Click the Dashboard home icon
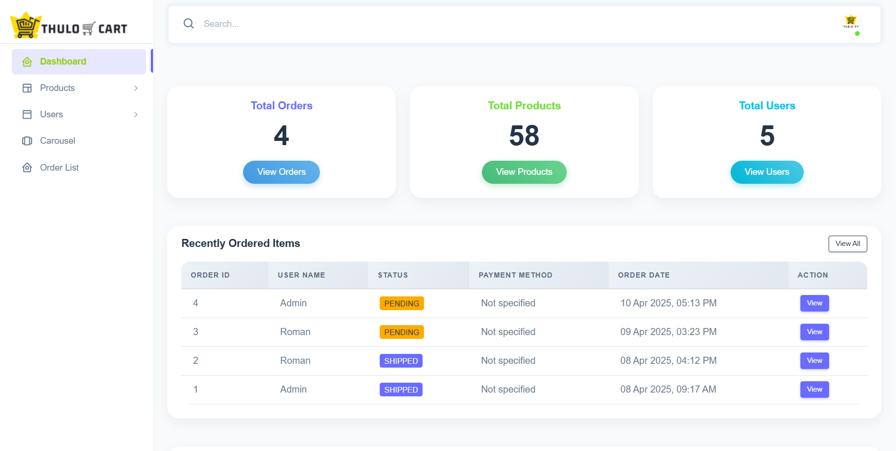This screenshot has width=896, height=451. (27, 62)
